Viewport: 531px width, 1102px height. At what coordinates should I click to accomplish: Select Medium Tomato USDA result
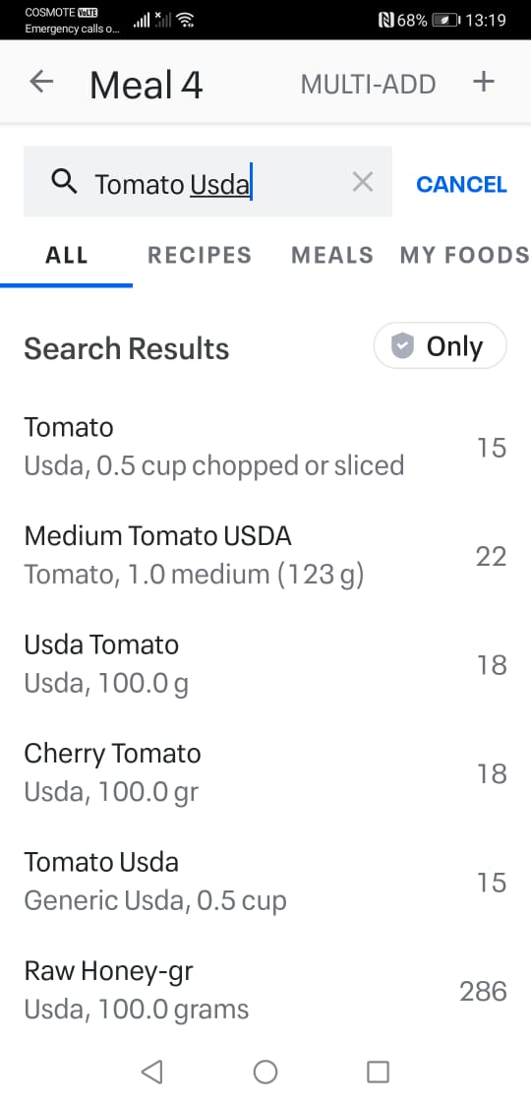tap(265, 555)
